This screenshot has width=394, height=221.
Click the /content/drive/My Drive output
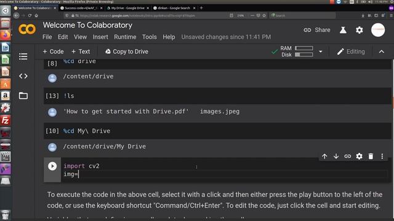pos(104,146)
